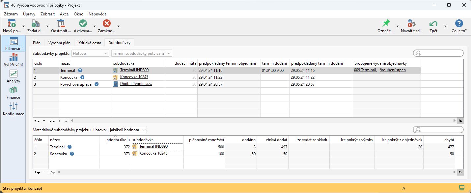This screenshot has height=193, width=471.
Task: Open the Termín subdodávky potvrzen dropdown
Action: pos(142,53)
